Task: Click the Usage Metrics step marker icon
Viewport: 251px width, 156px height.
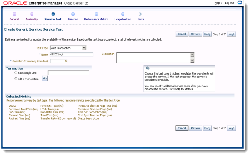Action: click(x=123, y=14)
